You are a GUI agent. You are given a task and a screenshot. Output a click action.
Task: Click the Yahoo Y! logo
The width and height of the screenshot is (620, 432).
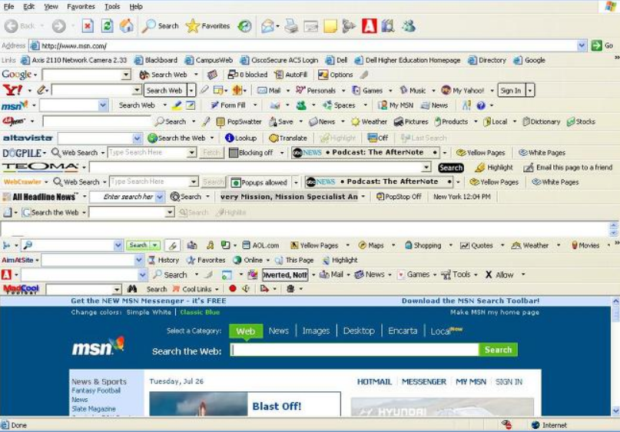(12, 90)
